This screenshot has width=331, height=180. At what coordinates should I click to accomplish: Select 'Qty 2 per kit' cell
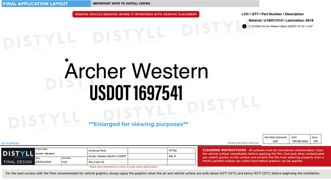(x=107, y=162)
